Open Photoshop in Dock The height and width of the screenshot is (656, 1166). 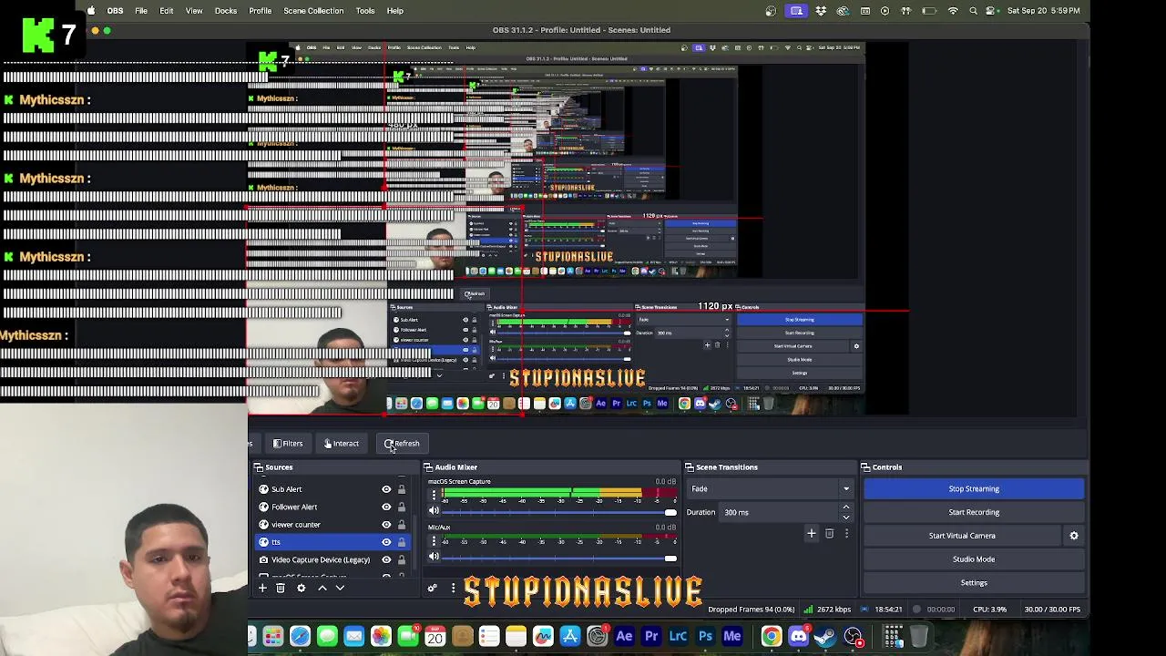(705, 636)
